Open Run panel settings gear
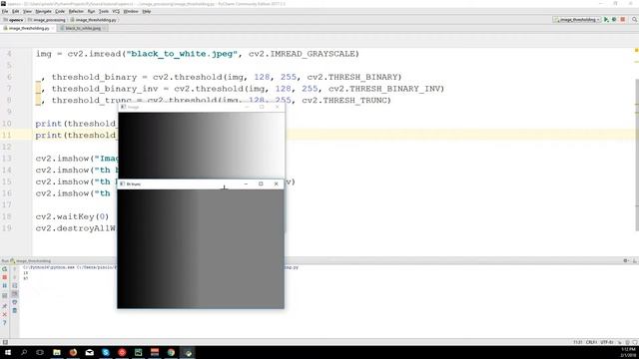 626,261
